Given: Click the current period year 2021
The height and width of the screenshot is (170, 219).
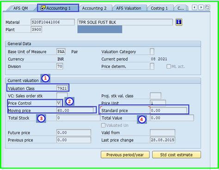Looking at the screenshot, I should (x=162, y=59).
